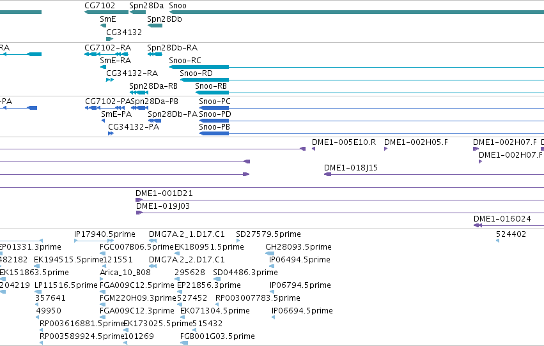This screenshot has width=544, height=346.
Task: Click the Arica_10_B08 EST label
Action: 125,273
